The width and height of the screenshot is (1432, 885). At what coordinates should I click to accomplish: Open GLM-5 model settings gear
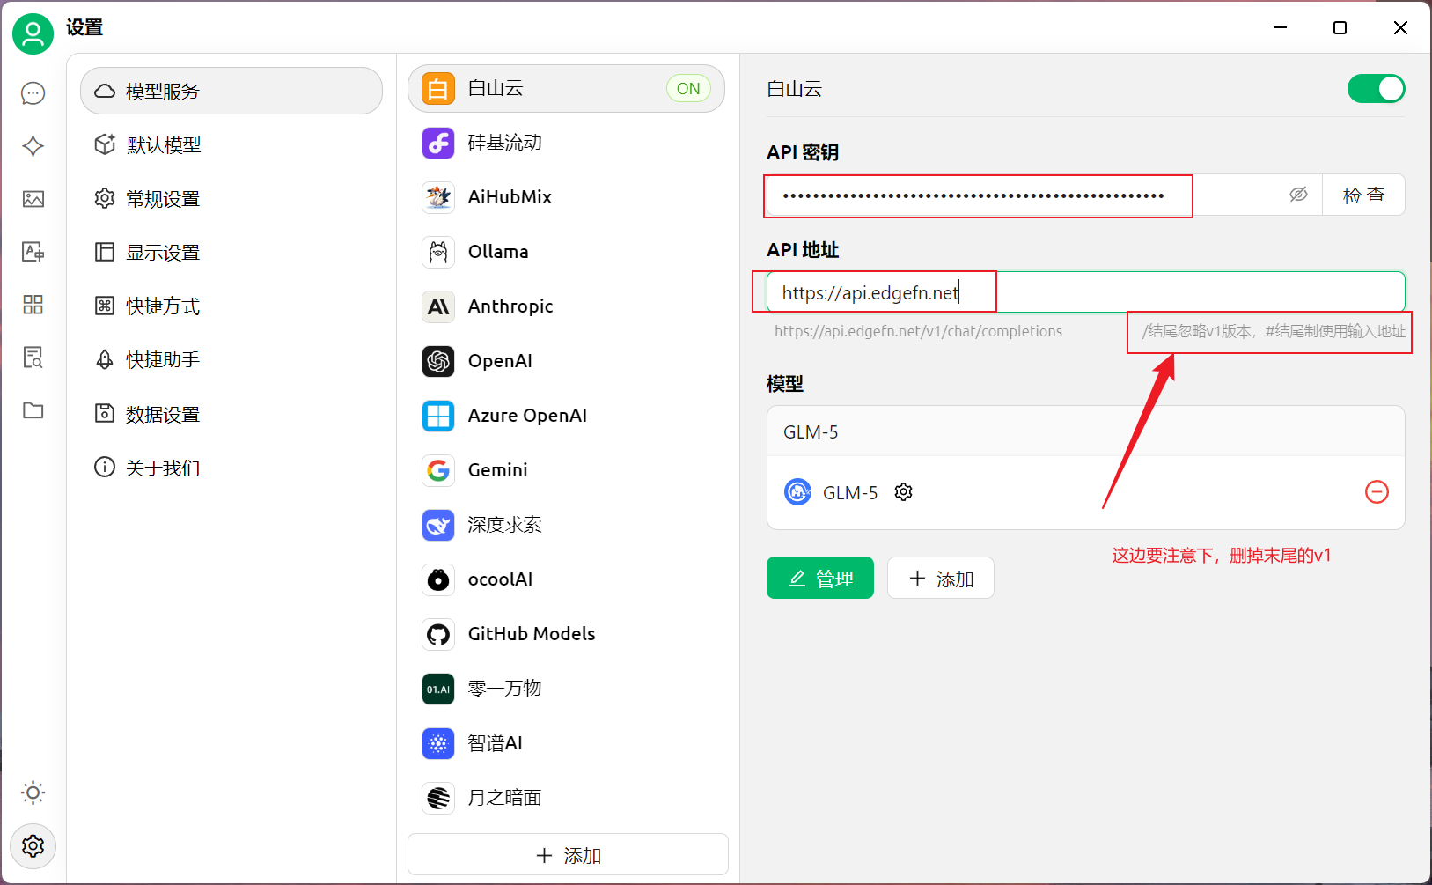pyautogui.click(x=903, y=492)
